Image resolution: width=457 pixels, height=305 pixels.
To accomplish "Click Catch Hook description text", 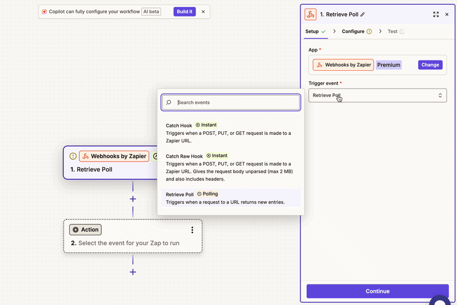I will (228, 137).
